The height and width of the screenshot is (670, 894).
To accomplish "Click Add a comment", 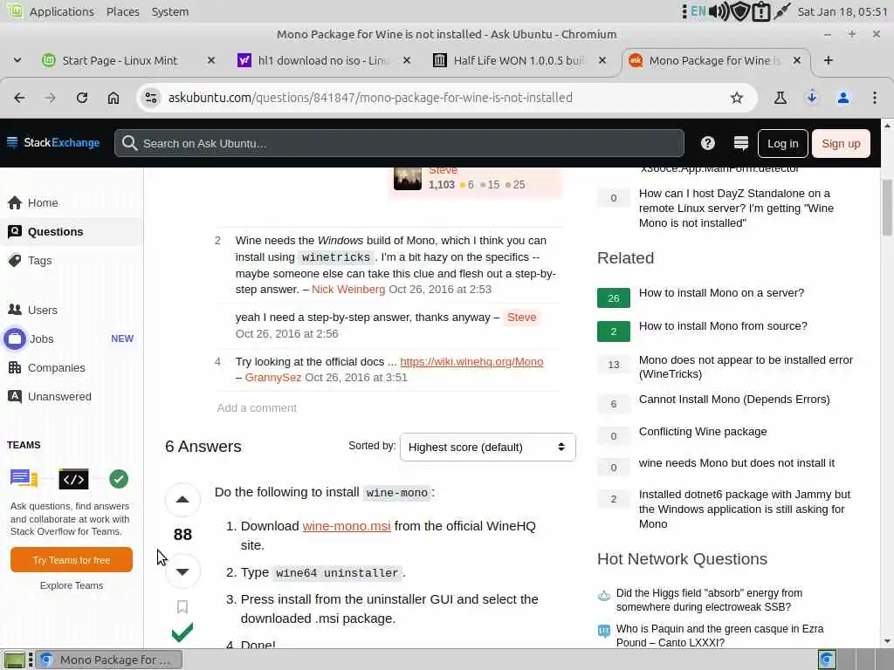I will click(257, 408).
